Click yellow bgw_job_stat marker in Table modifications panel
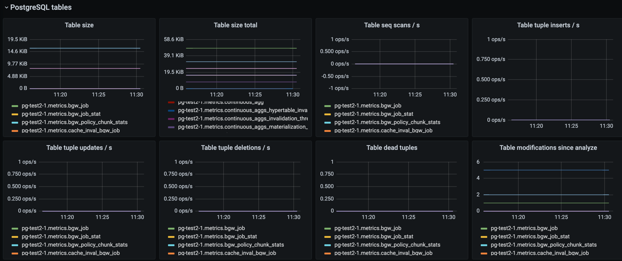The width and height of the screenshot is (622, 261). point(484,237)
